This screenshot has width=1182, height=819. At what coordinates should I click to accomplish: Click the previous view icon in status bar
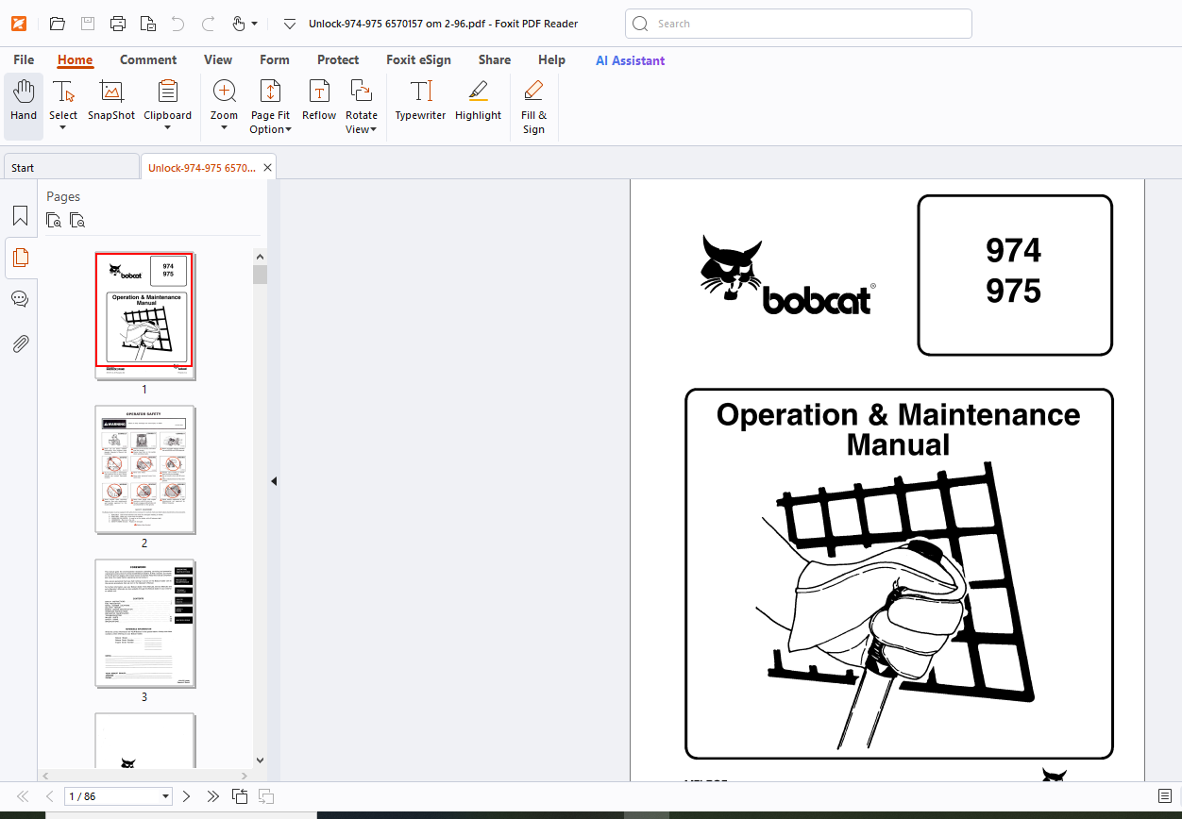[x=240, y=796]
